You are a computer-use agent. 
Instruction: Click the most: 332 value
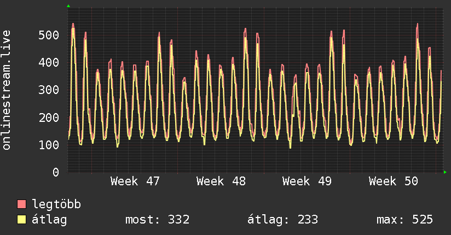(157, 220)
